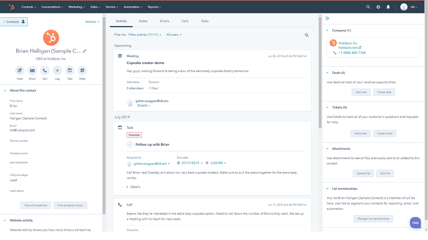Click the Call phone icon on call activity
The height and width of the screenshot is (240, 428).
click(120, 204)
